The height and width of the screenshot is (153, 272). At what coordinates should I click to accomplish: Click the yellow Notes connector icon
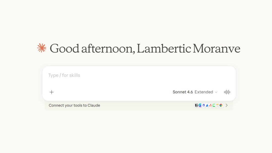[x=217, y=106]
